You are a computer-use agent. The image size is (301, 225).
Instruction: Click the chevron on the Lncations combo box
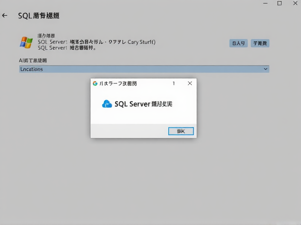266,69
